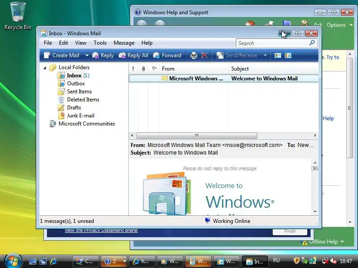Collapse the Local Folders tree

(x=45, y=68)
